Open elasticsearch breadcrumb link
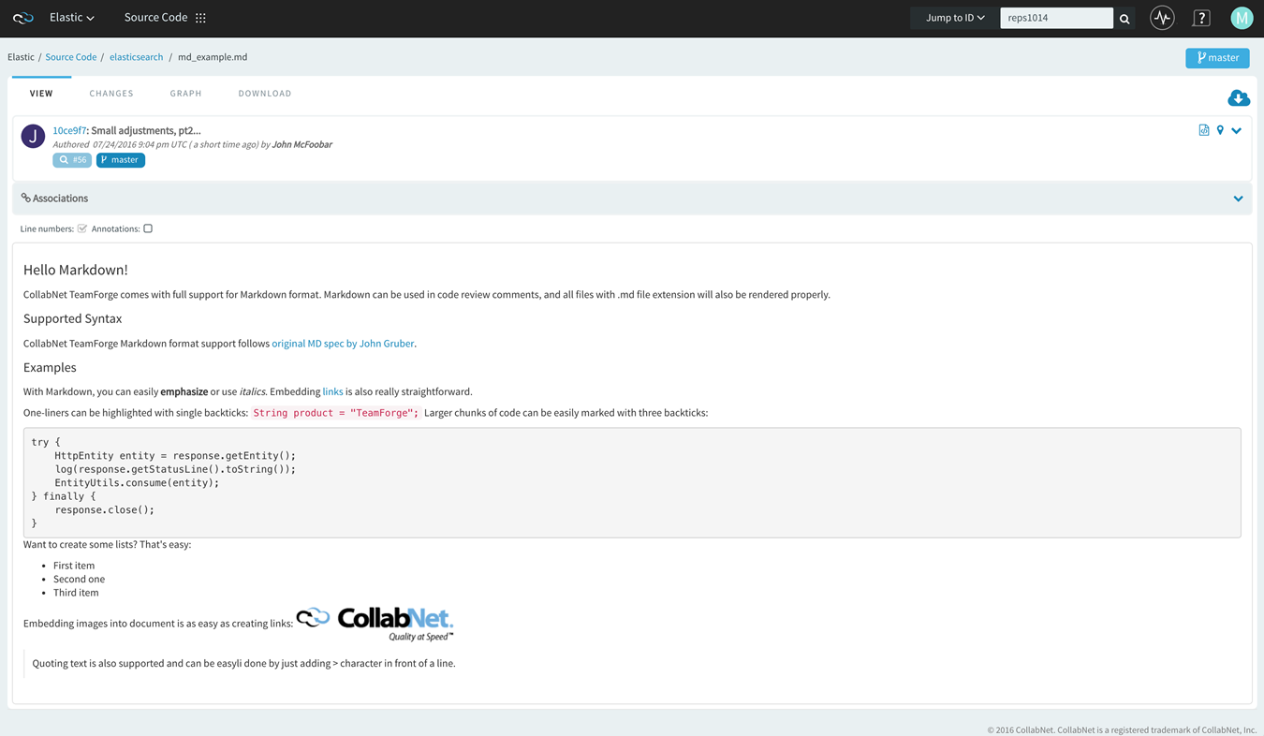 click(x=136, y=57)
